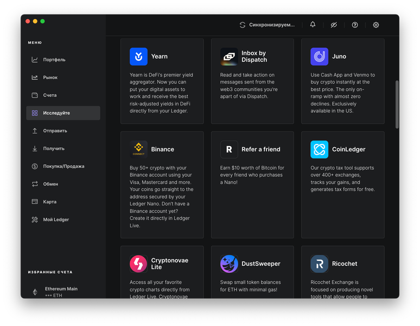Screen dimensions: 420x326
Task: Click the Счета wallet icon
Action: (x=35, y=95)
